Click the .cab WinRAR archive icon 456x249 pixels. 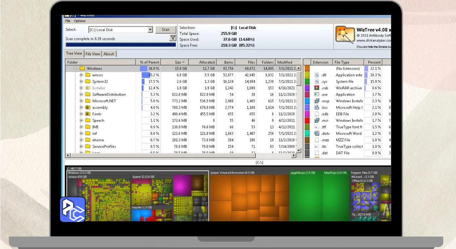(x=317, y=88)
